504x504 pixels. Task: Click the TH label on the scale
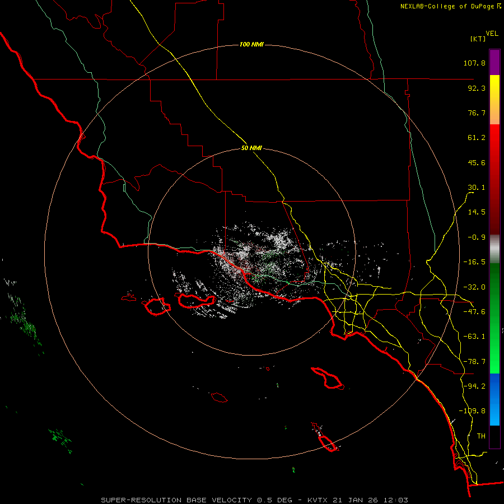coord(481,436)
